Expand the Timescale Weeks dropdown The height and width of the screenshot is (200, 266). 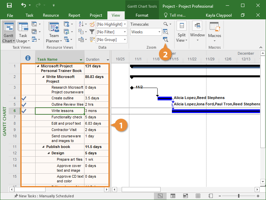pos(159,32)
